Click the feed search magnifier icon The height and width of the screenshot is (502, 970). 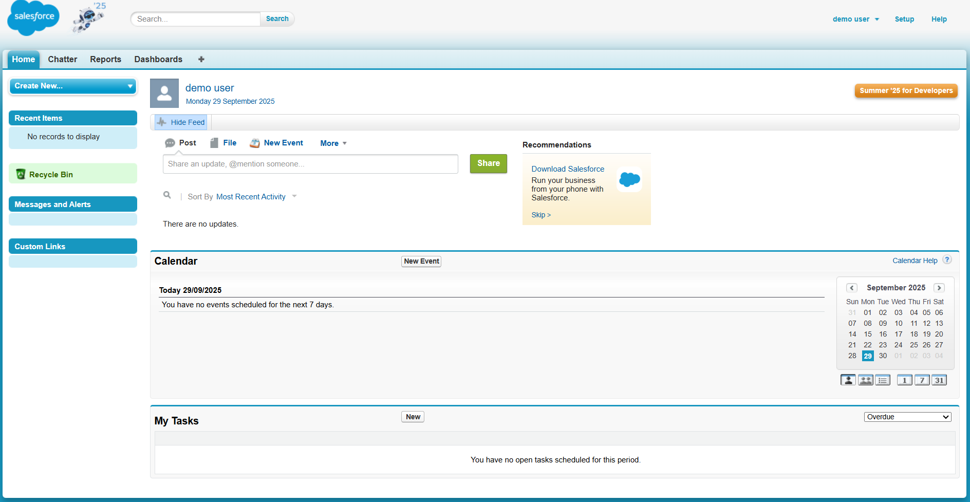click(x=167, y=195)
